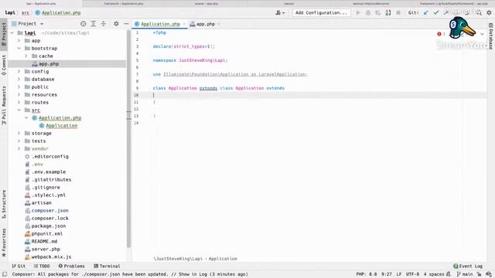Screen dimensions: 495x278
Task: Select .gitignore file
Action: coord(46,187)
